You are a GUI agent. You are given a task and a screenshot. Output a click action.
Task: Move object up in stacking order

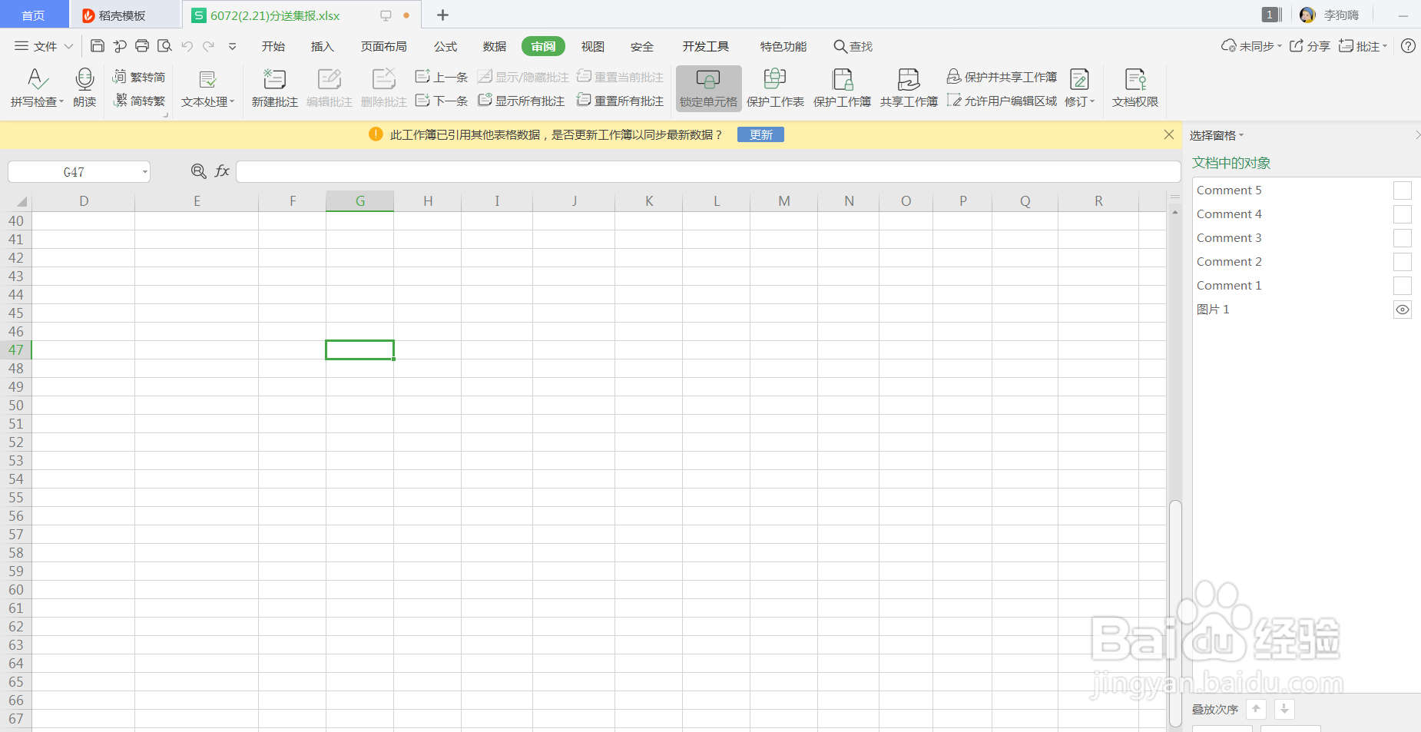pyautogui.click(x=1256, y=709)
